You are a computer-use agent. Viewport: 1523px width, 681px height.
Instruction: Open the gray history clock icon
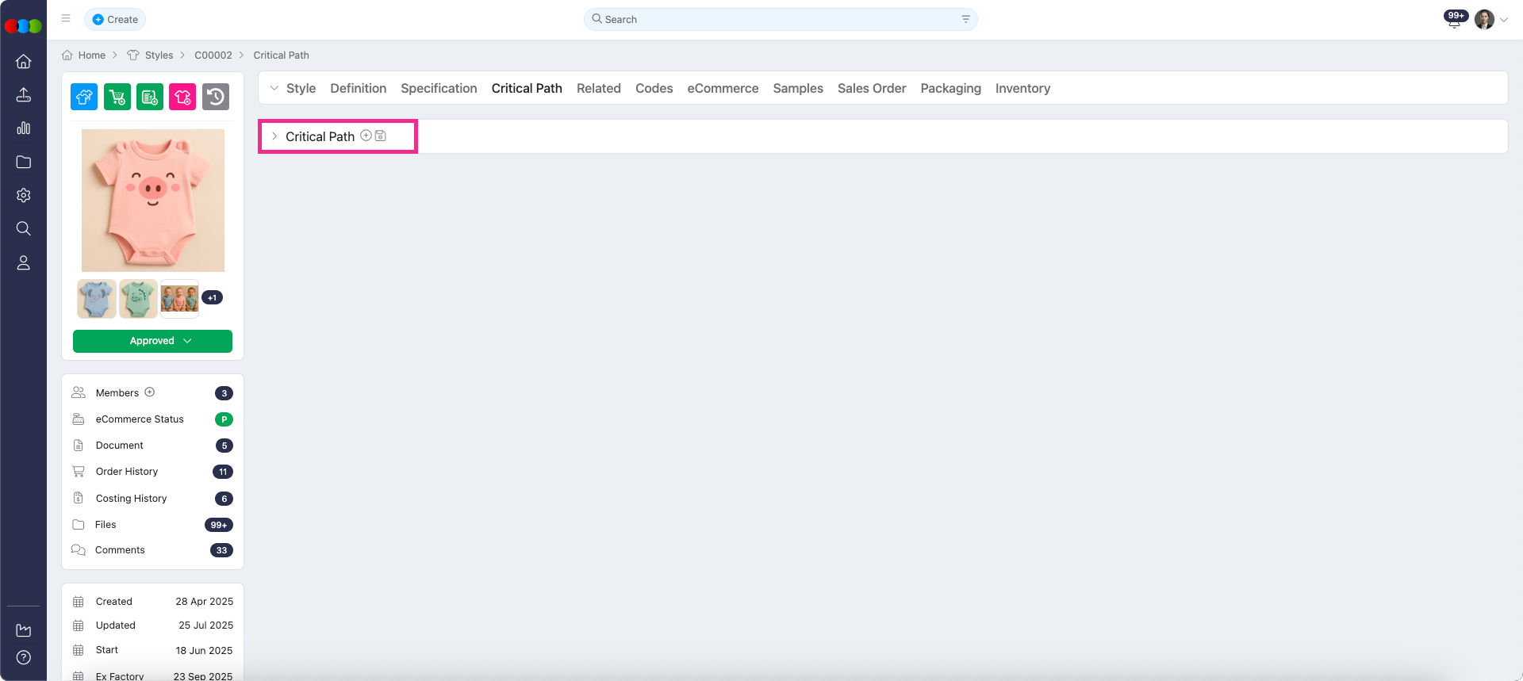coord(216,97)
